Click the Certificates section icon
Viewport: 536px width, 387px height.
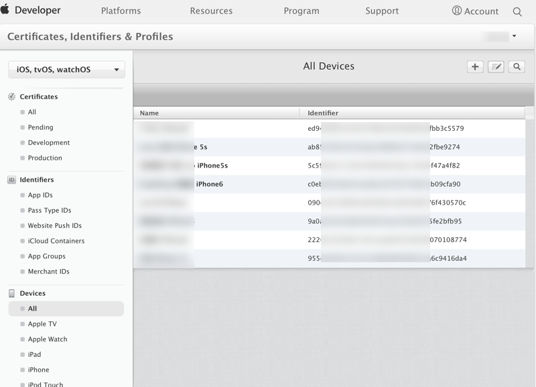[x=11, y=97]
